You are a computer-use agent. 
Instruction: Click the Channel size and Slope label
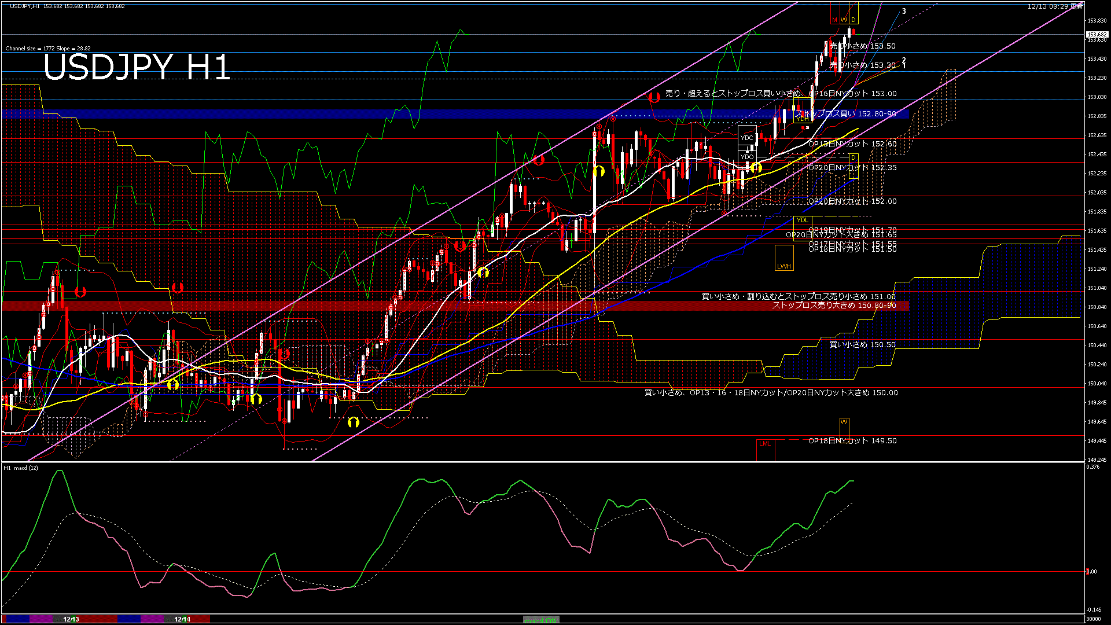pos(48,49)
